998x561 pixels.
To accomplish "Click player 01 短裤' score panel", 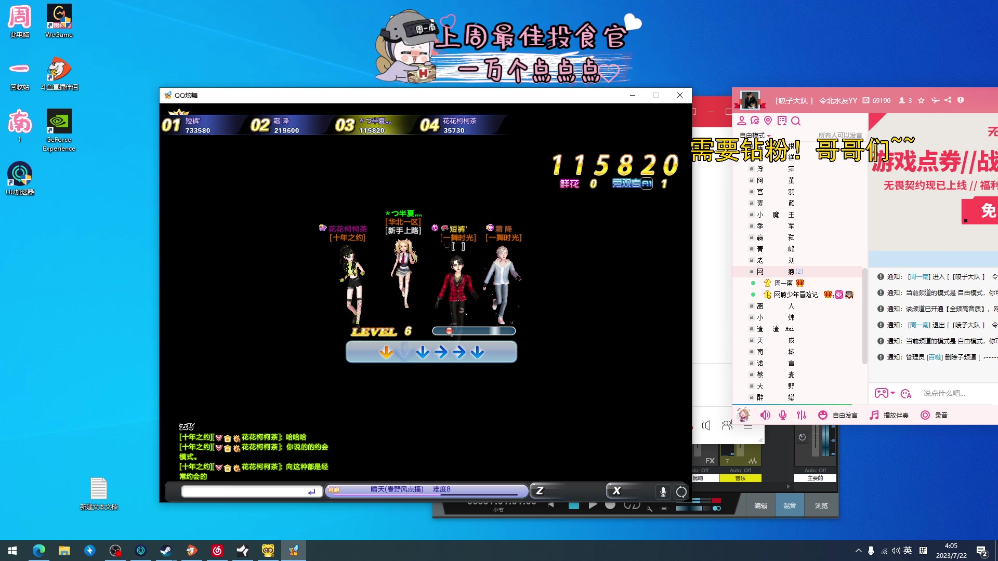I will [202, 125].
